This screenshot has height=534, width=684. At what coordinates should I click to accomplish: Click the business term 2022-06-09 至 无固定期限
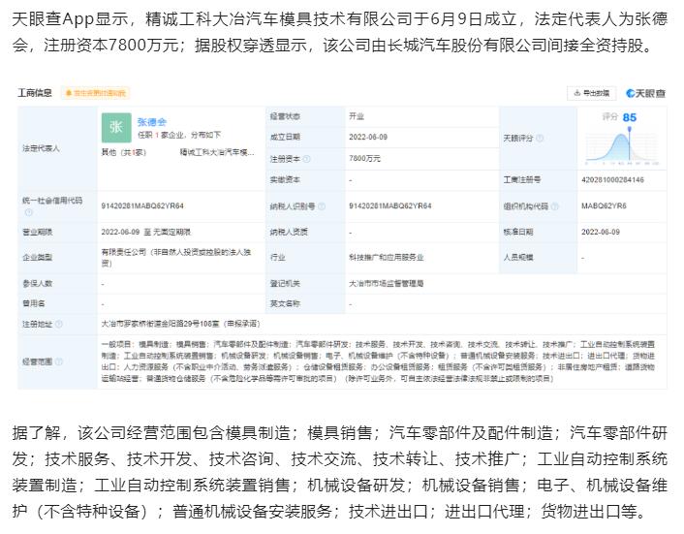(145, 232)
